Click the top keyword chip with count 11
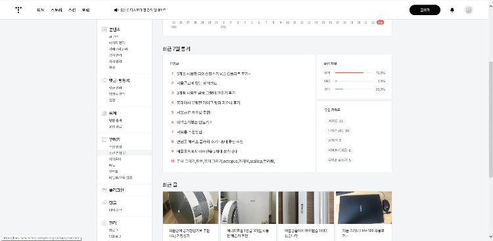This screenshot has width=493, height=241. click(x=335, y=121)
